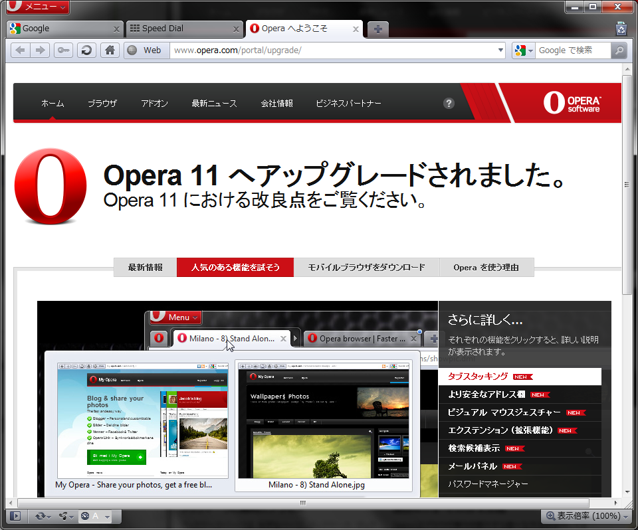This screenshot has width=638, height=530.
Task: Click the vertical scrollbar thumb
Action: (x=627, y=185)
